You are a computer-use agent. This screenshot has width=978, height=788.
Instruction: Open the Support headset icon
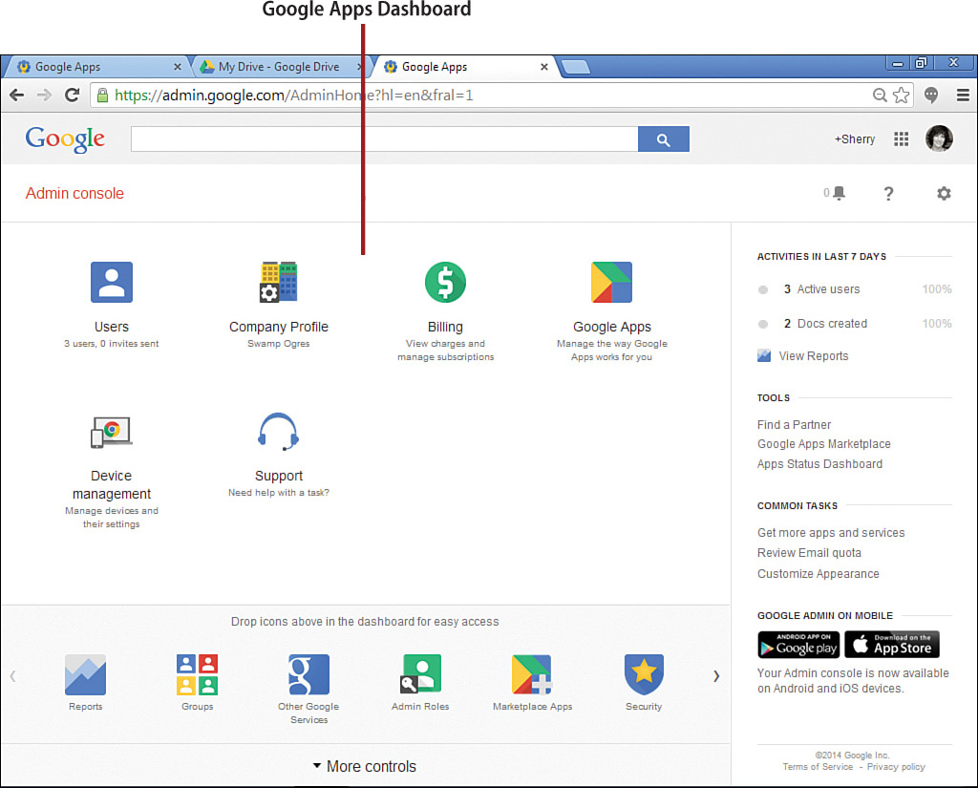point(278,431)
